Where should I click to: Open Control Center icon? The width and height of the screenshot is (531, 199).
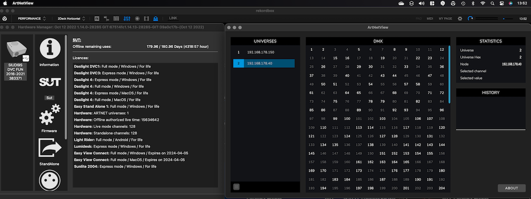pyautogui.click(x=501, y=4)
